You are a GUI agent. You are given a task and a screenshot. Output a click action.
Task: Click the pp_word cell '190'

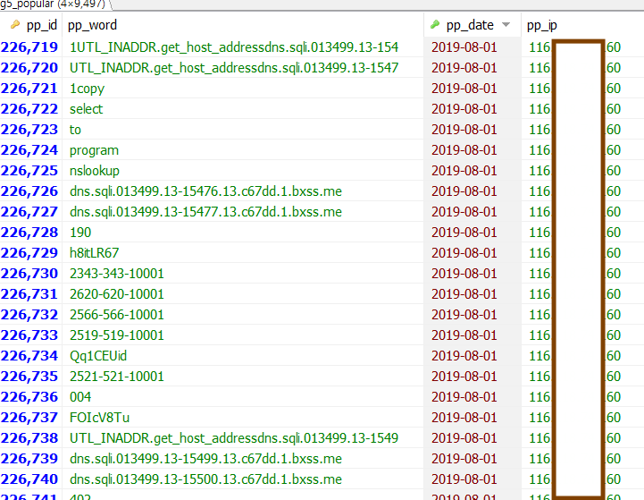243,233
